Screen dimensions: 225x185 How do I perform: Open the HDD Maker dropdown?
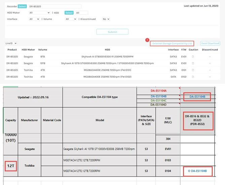[x=39, y=13]
